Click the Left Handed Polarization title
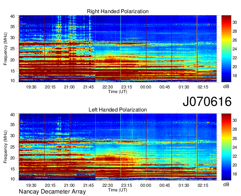Screen dimensions: 241x196 click(118, 110)
